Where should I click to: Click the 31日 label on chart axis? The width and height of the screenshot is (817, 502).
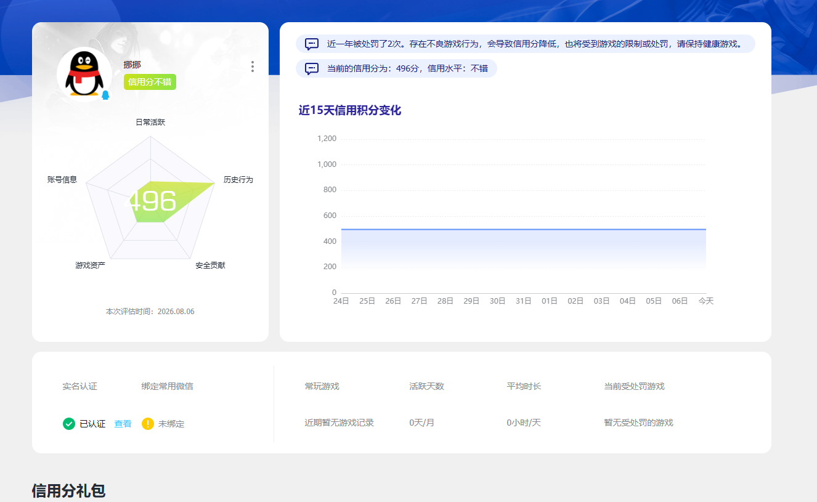coord(523,301)
